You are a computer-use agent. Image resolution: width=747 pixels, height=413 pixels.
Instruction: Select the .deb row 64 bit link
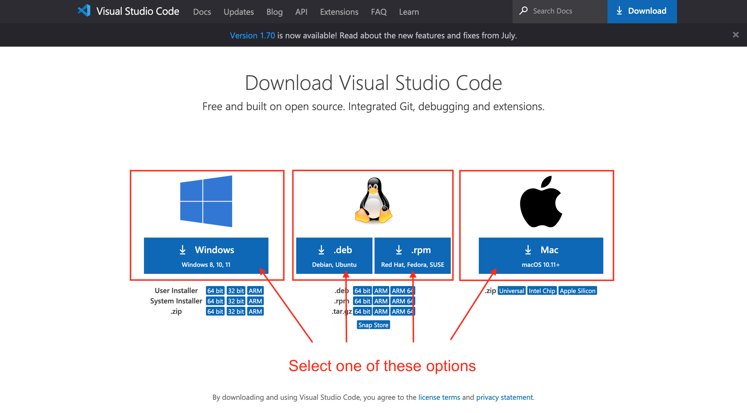(x=362, y=290)
